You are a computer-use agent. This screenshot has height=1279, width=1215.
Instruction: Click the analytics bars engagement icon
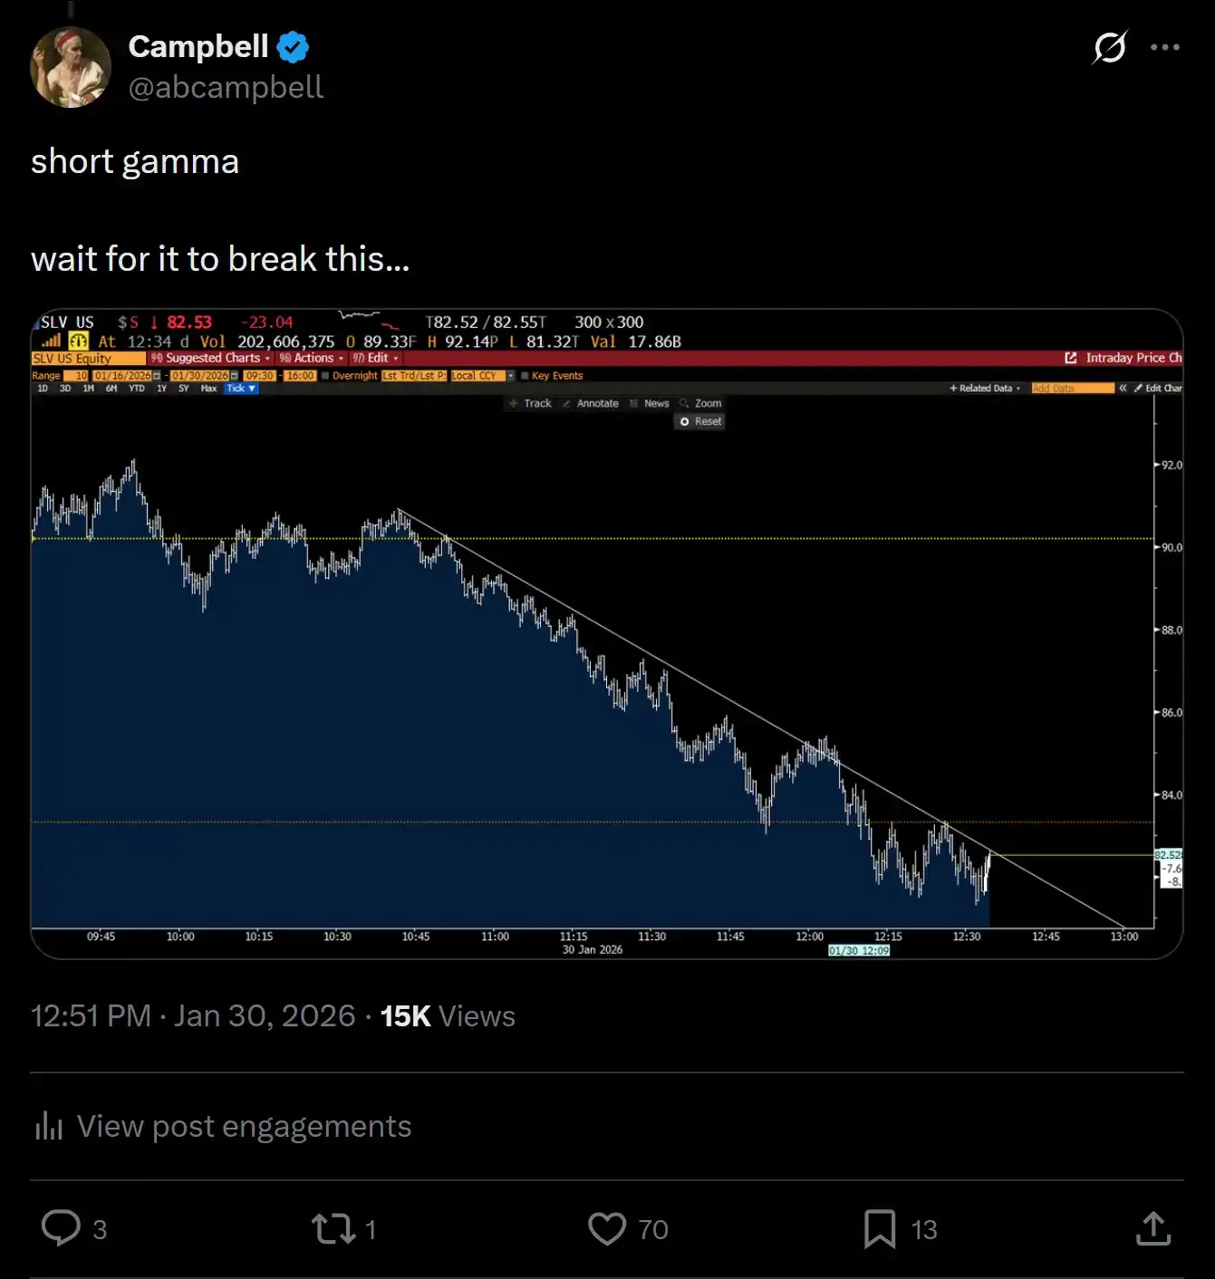(x=49, y=1126)
